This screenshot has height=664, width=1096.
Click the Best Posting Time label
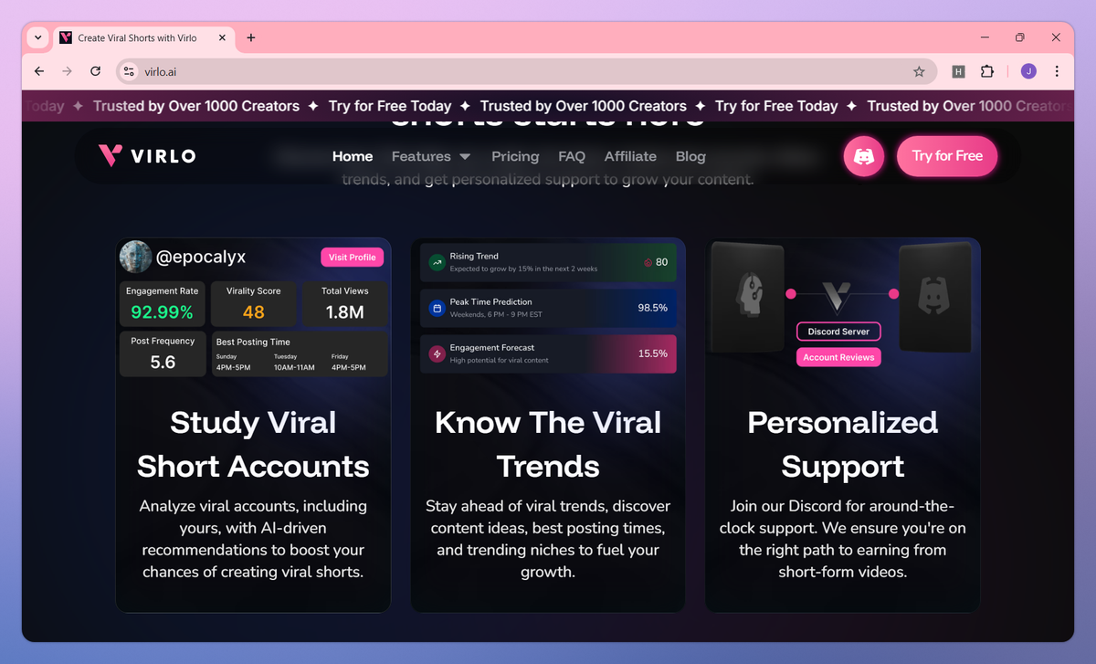tap(253, 342)
